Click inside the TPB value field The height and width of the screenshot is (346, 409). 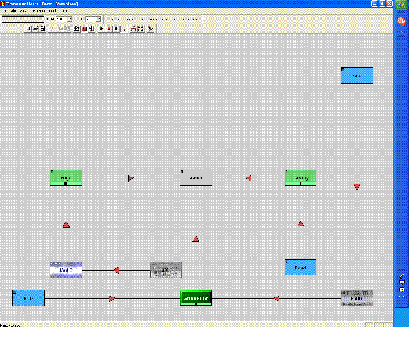coord(91,19)
